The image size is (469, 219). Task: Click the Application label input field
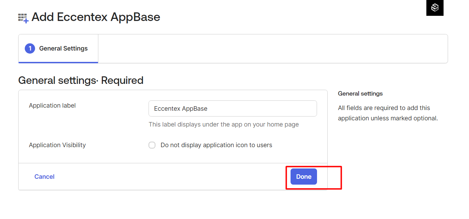click(x=233, y=108)
